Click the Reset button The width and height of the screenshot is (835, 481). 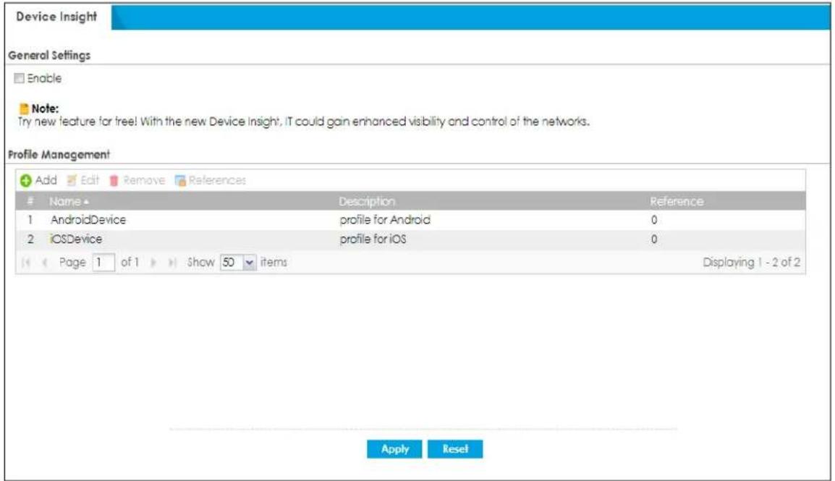(x=455, y=449)
